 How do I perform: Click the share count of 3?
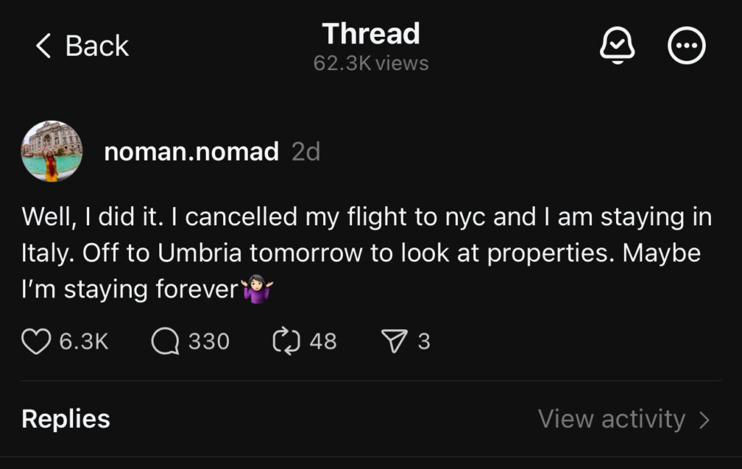click(x=424, y=342)
